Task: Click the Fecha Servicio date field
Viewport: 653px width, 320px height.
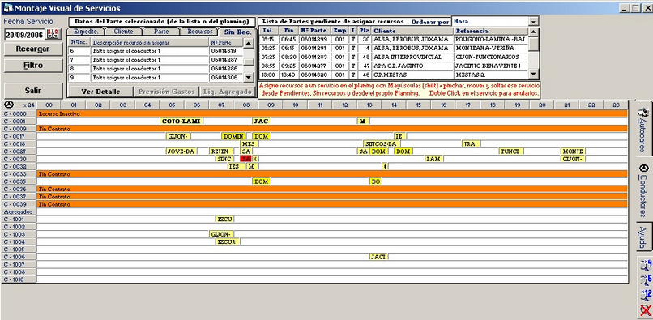Action: [26, 35]
